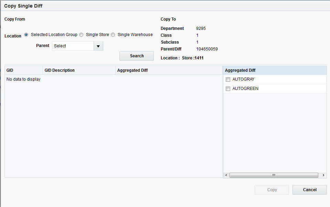330x207 pixels.
Task: Check the AUTOGRAY checkbox
Action: click(x=228, y=79)
